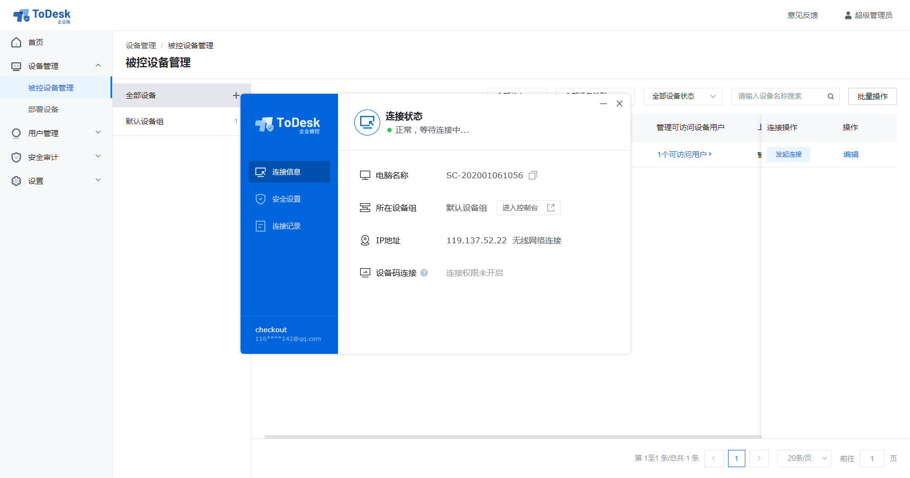This screenshot has height=478, width=910.
Task: Expand the 设置 menu chevron
Action: click(x=98, y=180)
